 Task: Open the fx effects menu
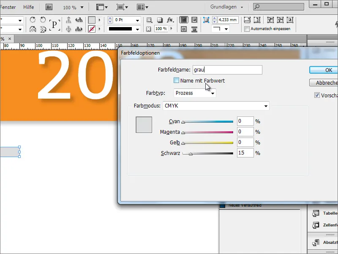coord(170,20)
